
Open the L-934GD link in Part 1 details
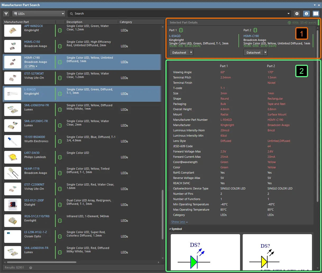pos(175,36)
